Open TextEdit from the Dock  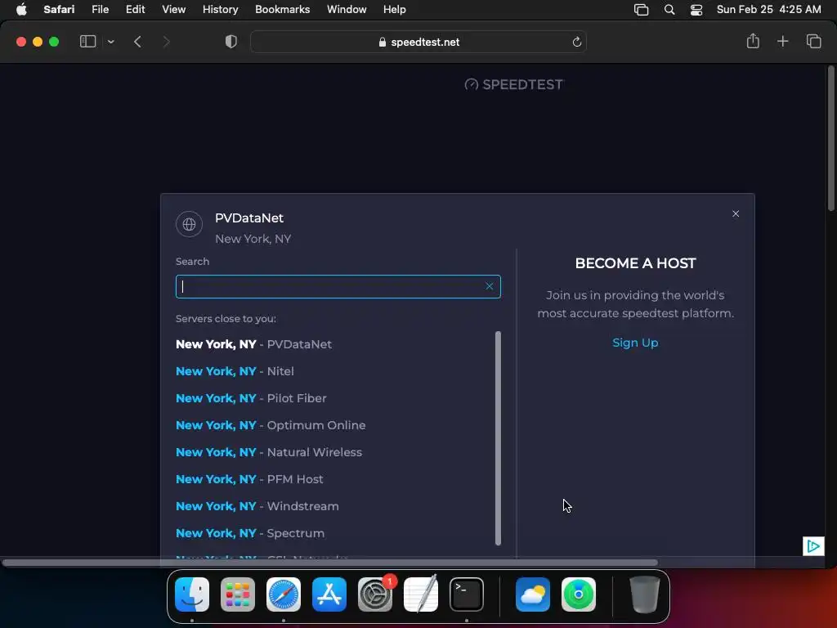point(421,594)
